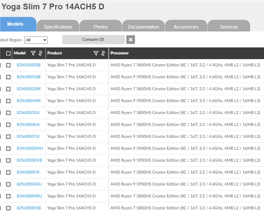264x211 pixels.
Task: Check the box for model 82NJ000GRU
Action: 8,185
